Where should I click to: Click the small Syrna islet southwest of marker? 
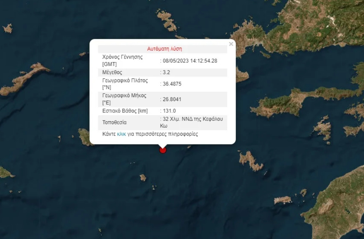143,177
